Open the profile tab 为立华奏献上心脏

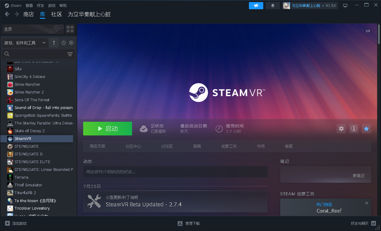click(x=89, y=14)
